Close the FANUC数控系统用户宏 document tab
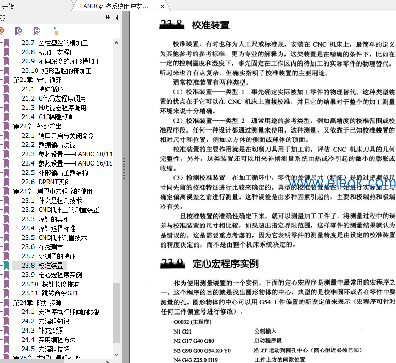This screenshot has height=363, width=396. [x=163, y=7]
